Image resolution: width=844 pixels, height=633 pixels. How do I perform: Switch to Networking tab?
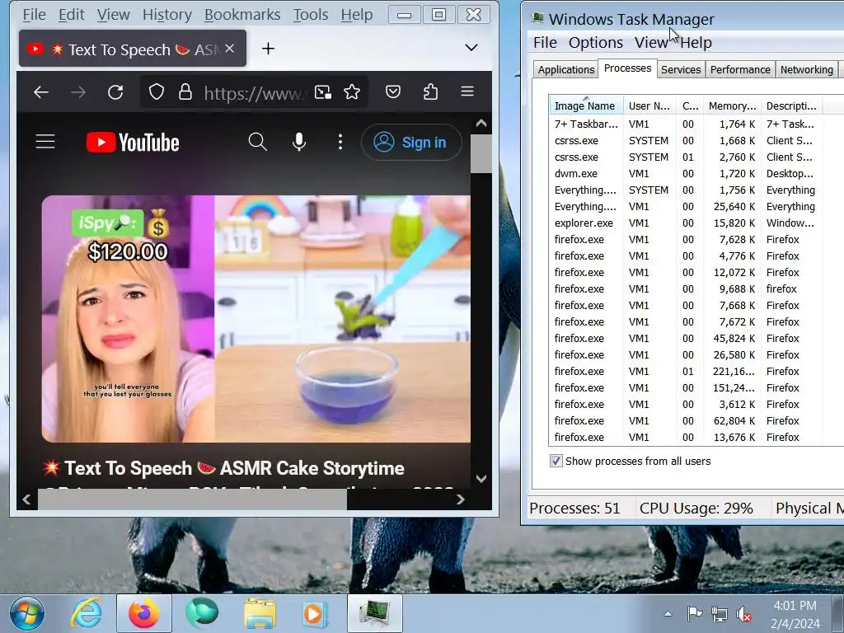[806, 69]
